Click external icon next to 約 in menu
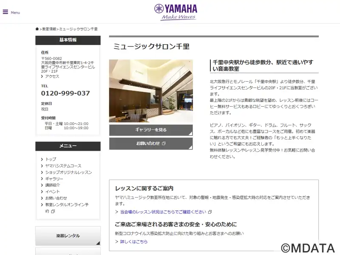The image size is (340, 255). coord(53,211)
